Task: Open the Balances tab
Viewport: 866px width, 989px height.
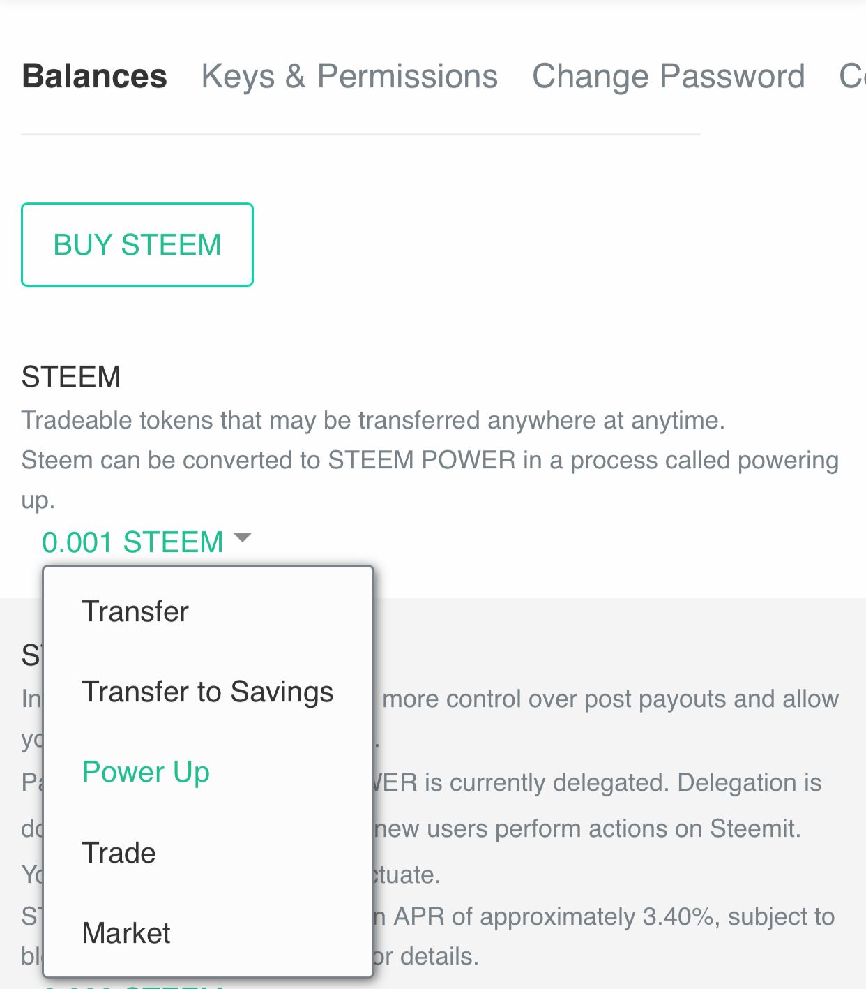Action: pyautogui.click(x=94, y=76)
